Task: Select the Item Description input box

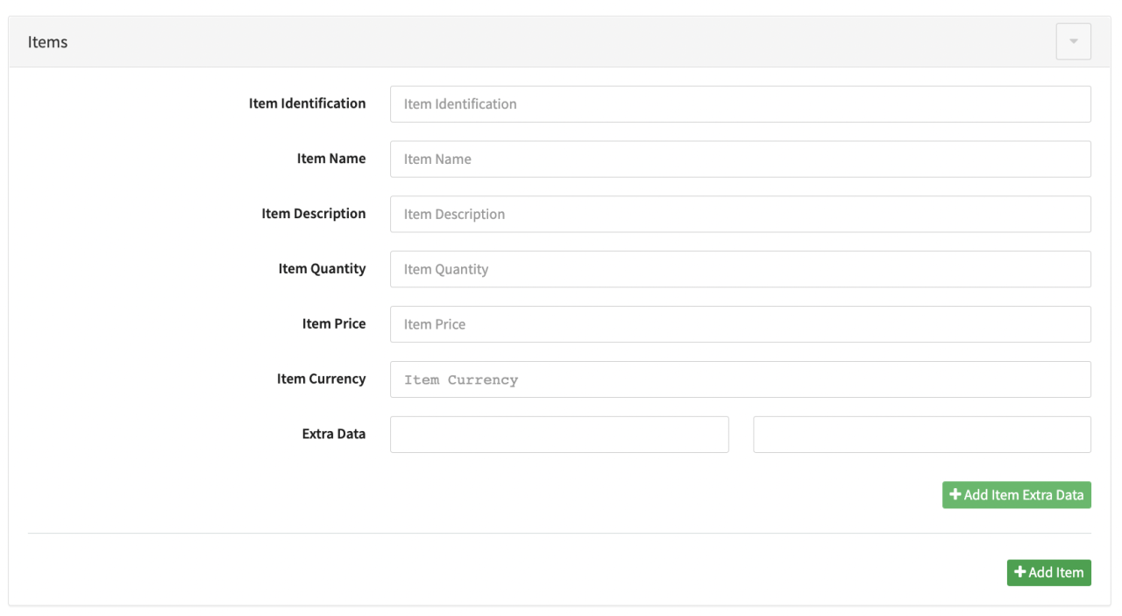Action: pyautogui.click(x=740, y=214)
